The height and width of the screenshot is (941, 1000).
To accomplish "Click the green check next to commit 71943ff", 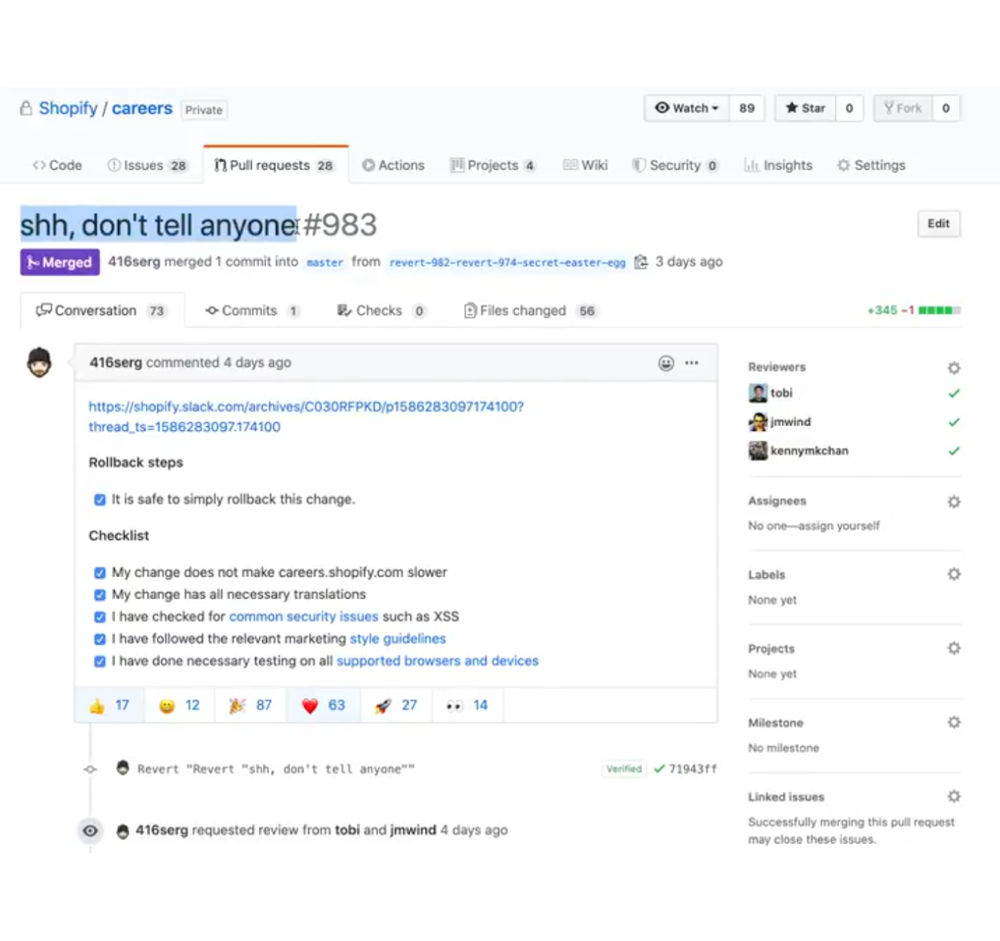I will coord(660,769).
